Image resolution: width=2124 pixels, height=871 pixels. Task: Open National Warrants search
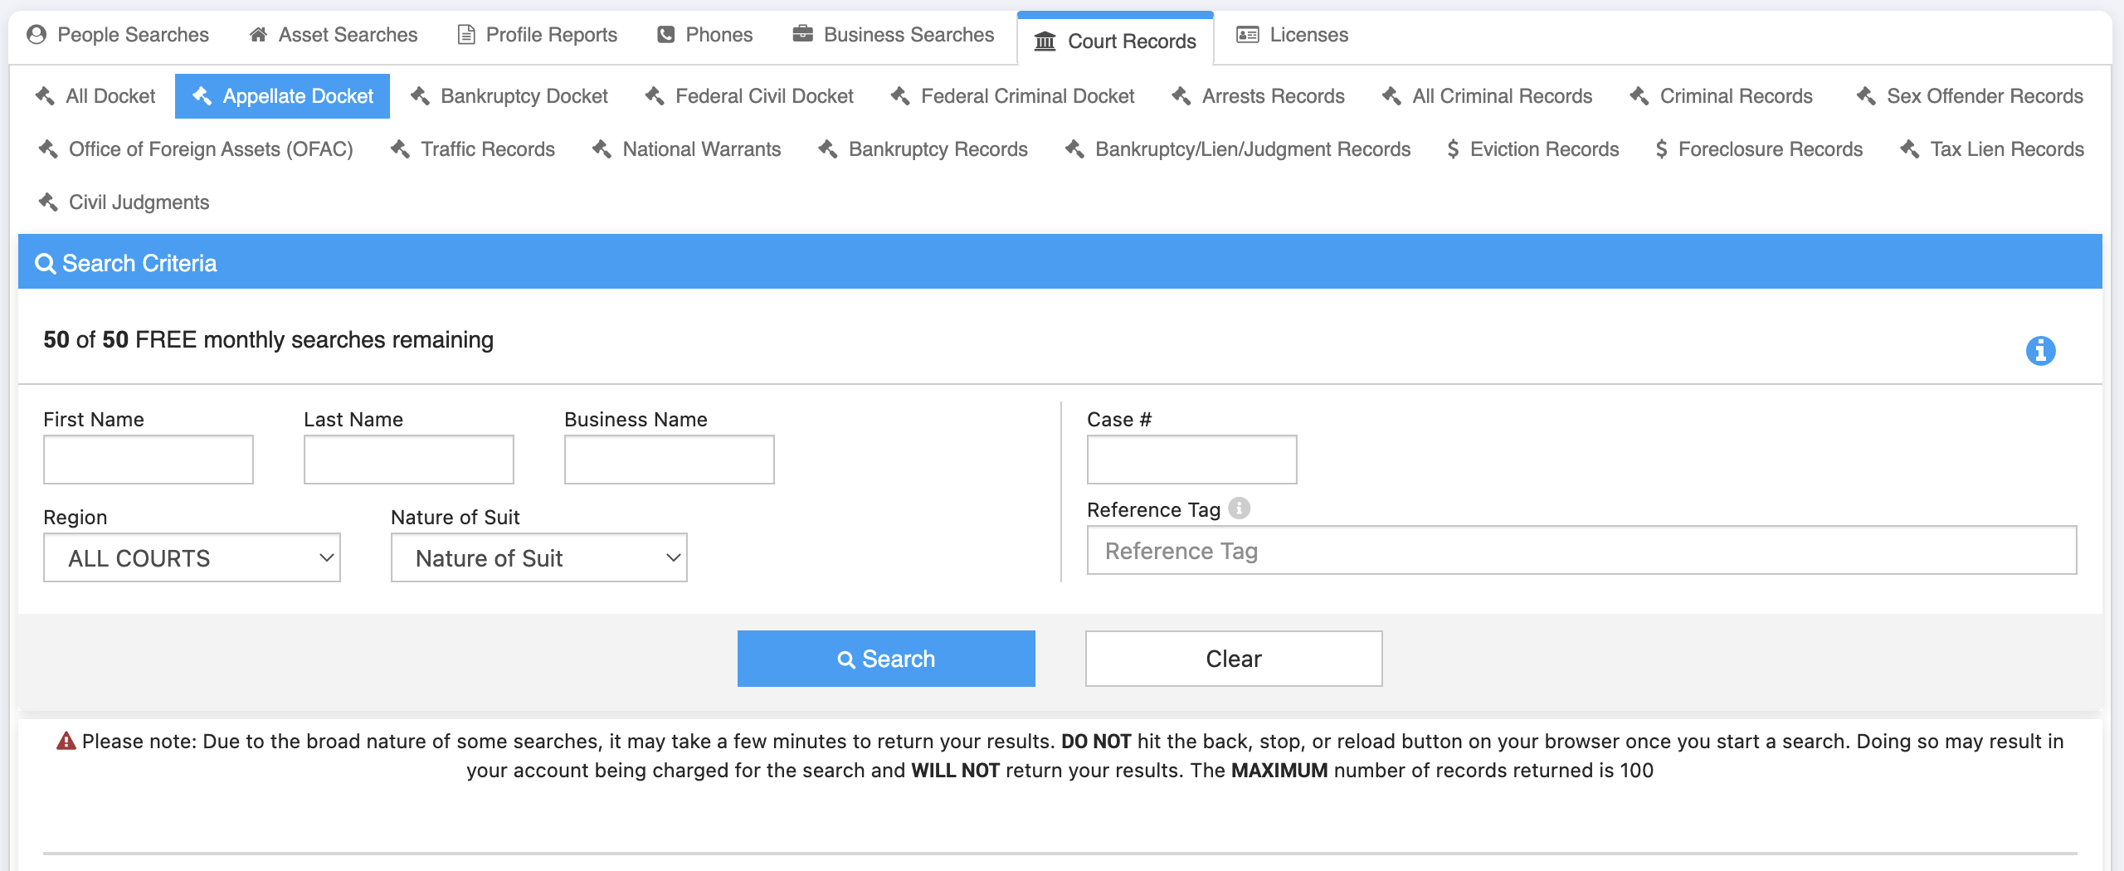686,149
